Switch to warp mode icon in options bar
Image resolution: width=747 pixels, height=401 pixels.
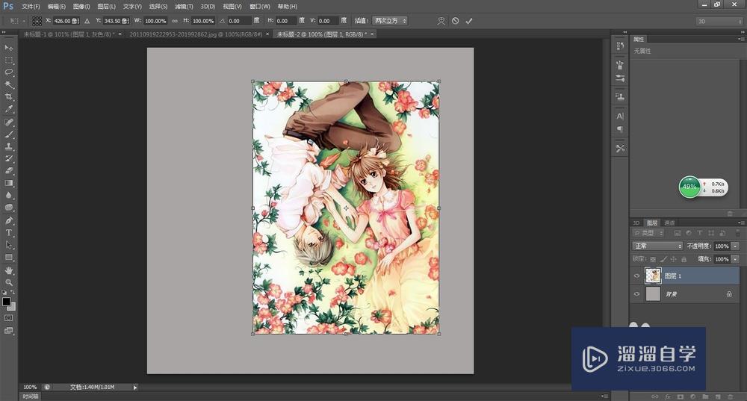coord(441,21)
